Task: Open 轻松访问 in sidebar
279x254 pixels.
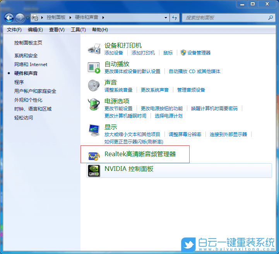Action: (24, 118)
